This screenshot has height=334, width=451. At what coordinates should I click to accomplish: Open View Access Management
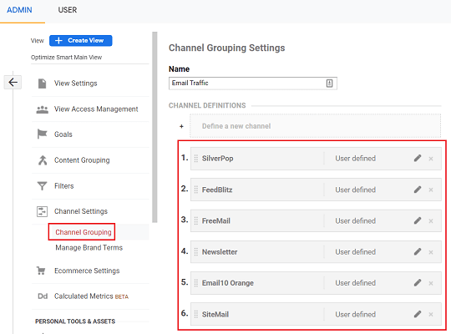[x=96, y=109]
